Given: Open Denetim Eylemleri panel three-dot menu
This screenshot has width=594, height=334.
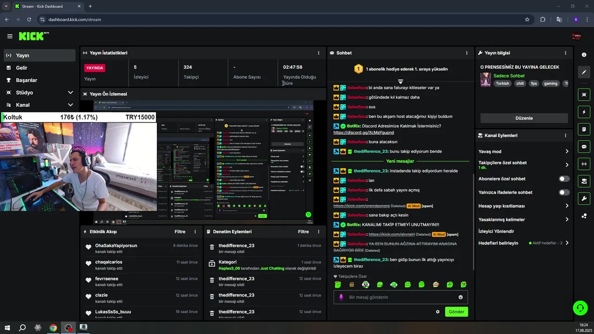Looking at the screenshot, I should click(318, 231).
